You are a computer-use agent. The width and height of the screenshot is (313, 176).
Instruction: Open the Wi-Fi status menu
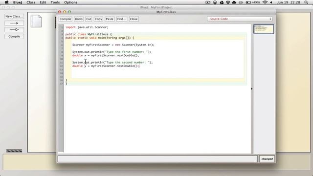(265, 2)
